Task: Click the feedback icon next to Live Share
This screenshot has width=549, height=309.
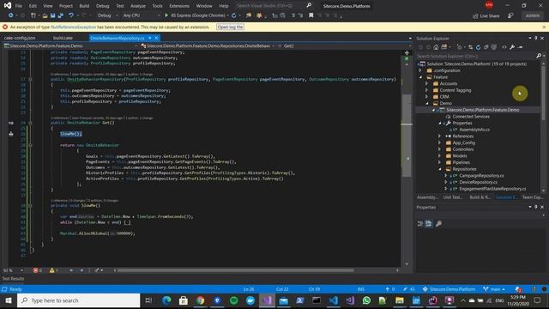Action: click(511, 15)
